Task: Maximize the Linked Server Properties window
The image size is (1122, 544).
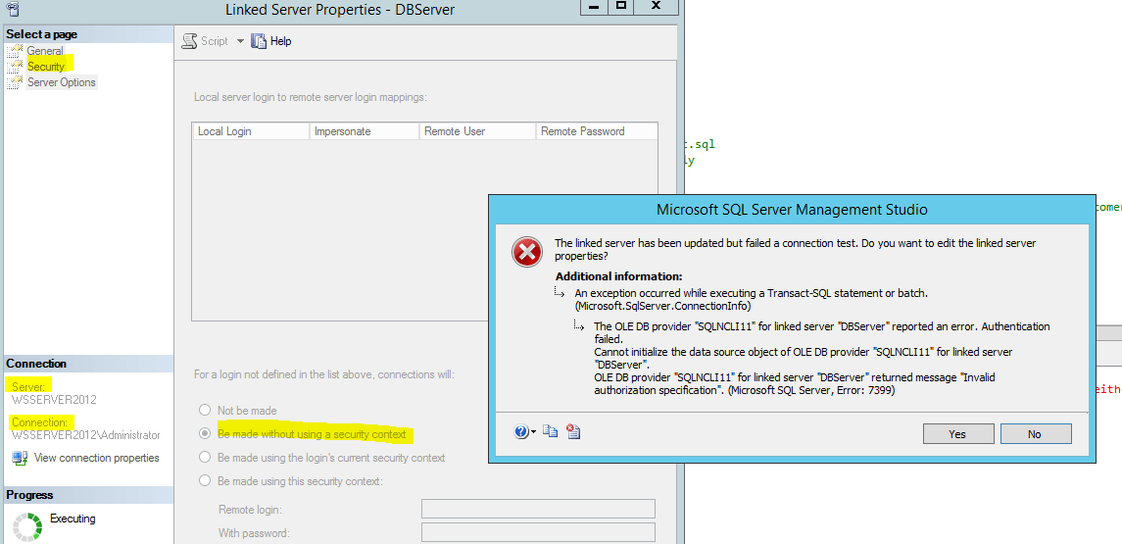Action: (620, 7)
